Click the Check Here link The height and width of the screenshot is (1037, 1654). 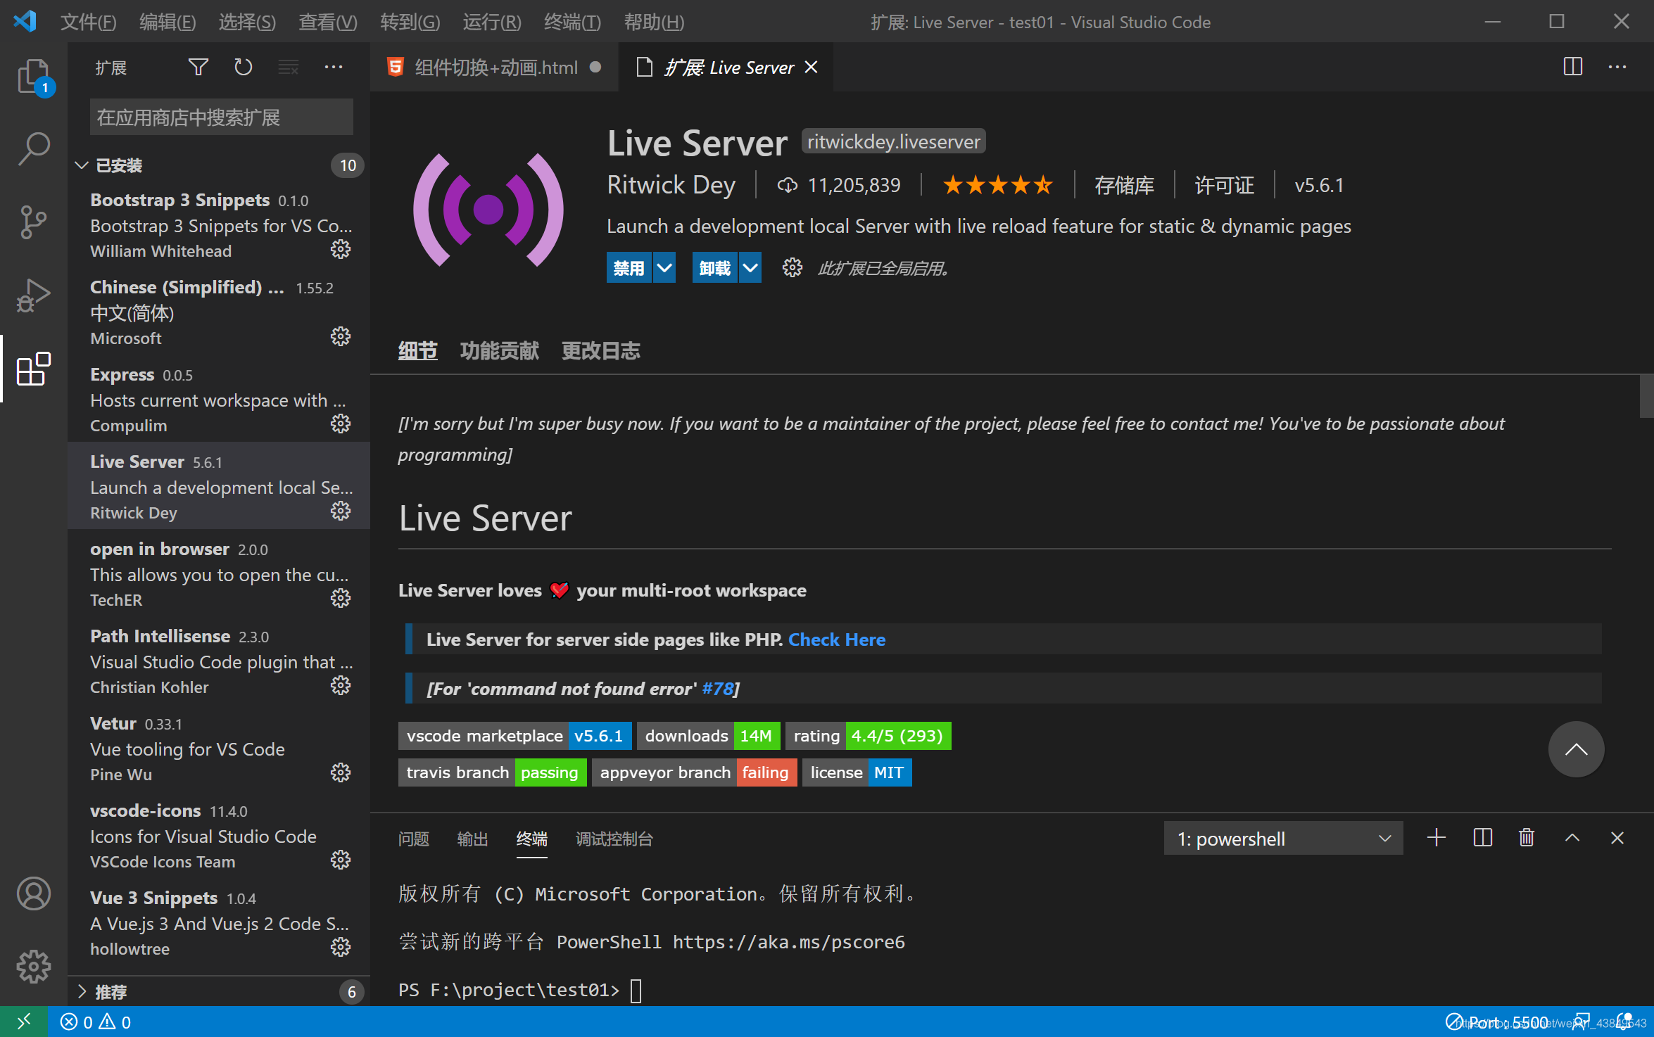[836, 640]
